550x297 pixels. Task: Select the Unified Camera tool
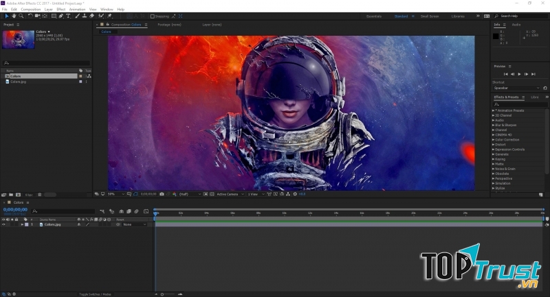[x=37, y=16]
